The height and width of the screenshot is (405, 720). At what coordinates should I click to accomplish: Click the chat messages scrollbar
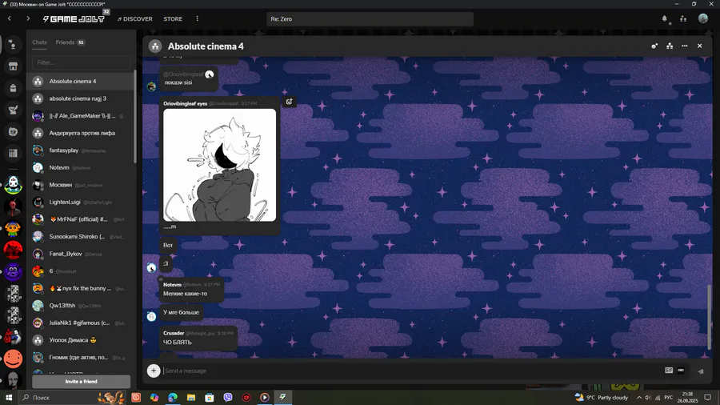(x=710, y=317)
